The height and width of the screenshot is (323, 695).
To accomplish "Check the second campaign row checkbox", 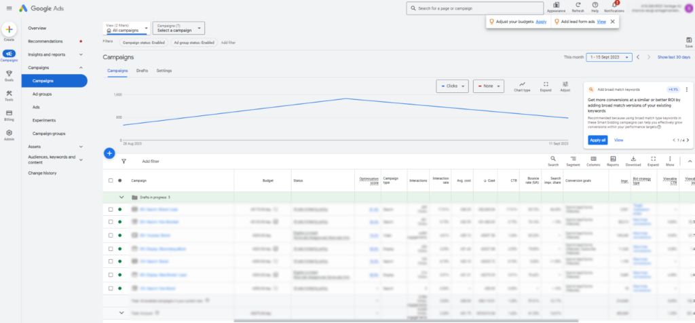I will [x=111, y=222].
